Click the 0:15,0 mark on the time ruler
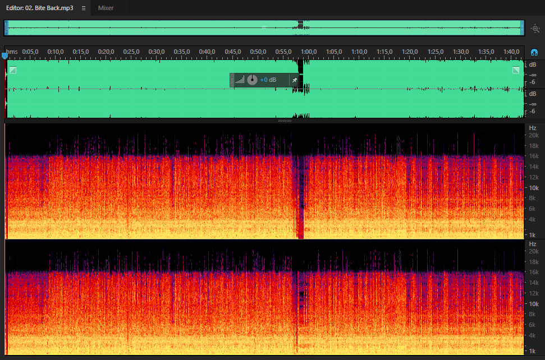The image size is (545, 360). [x=81, y=52]
